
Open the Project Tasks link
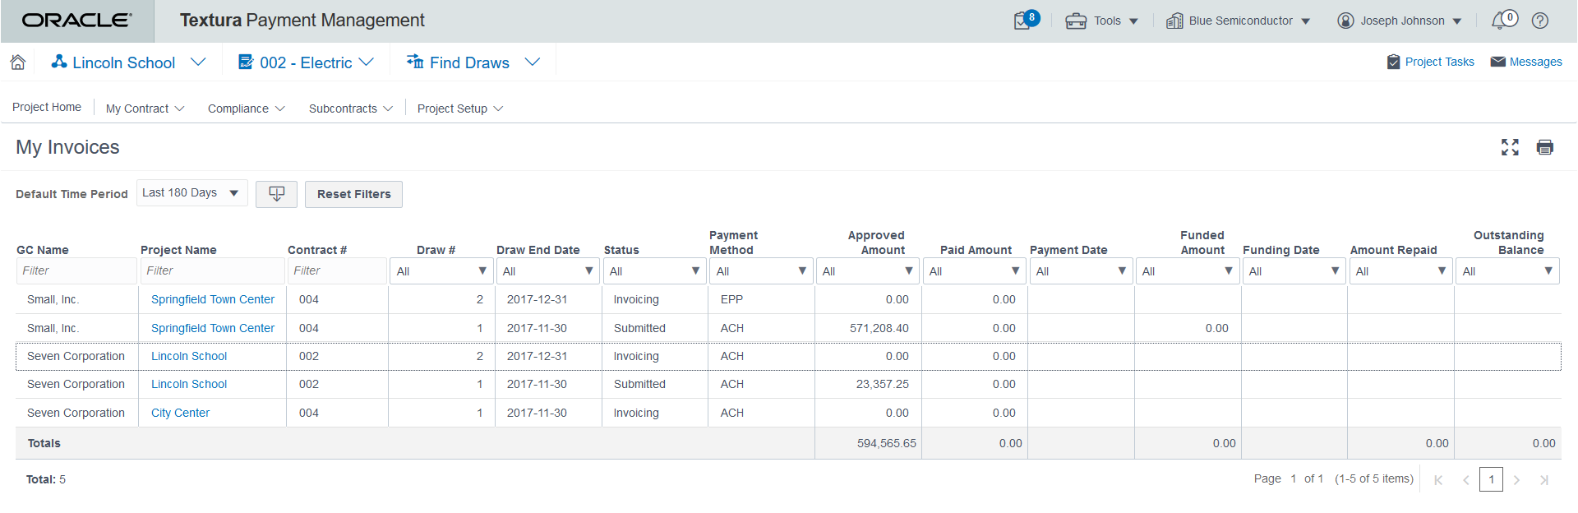tap(1439, 62)
